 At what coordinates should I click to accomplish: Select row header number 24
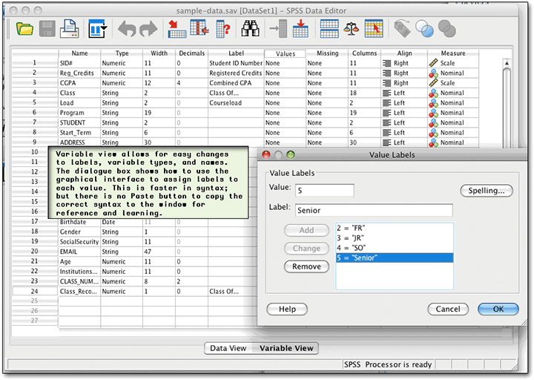(x=35, y=292)
